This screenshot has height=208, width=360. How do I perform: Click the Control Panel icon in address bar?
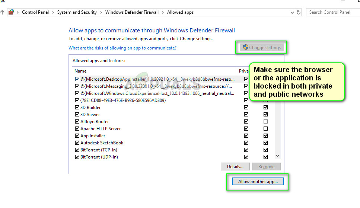click(x=11, y=12)
